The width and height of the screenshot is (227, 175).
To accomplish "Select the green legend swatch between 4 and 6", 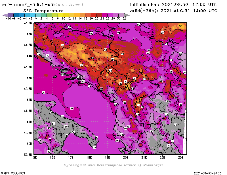I will tap(49, 15).
